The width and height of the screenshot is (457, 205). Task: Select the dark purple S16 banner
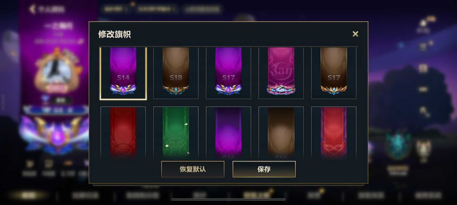(x=228, y=133)
